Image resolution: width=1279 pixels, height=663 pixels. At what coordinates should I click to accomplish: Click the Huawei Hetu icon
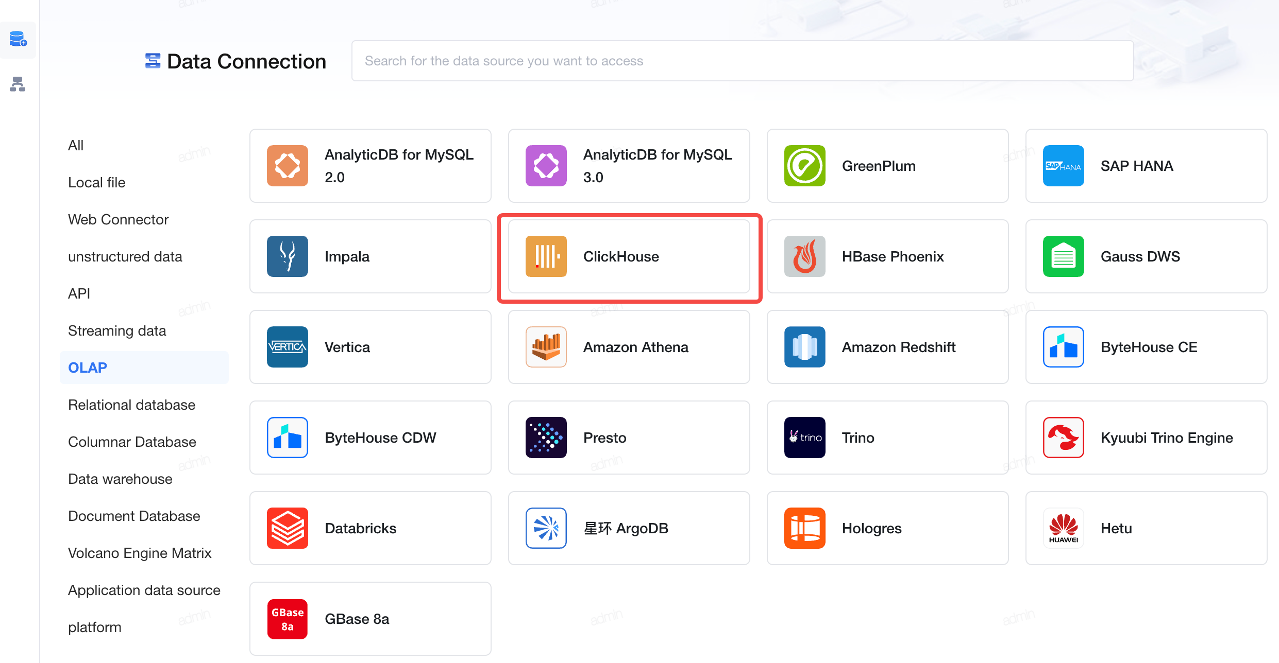1063,528
